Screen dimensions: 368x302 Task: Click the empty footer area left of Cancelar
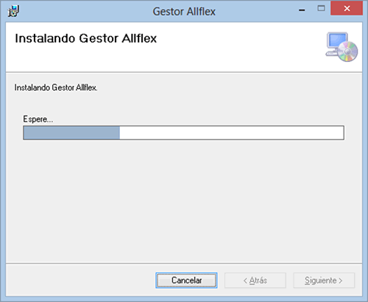(81, 280)
